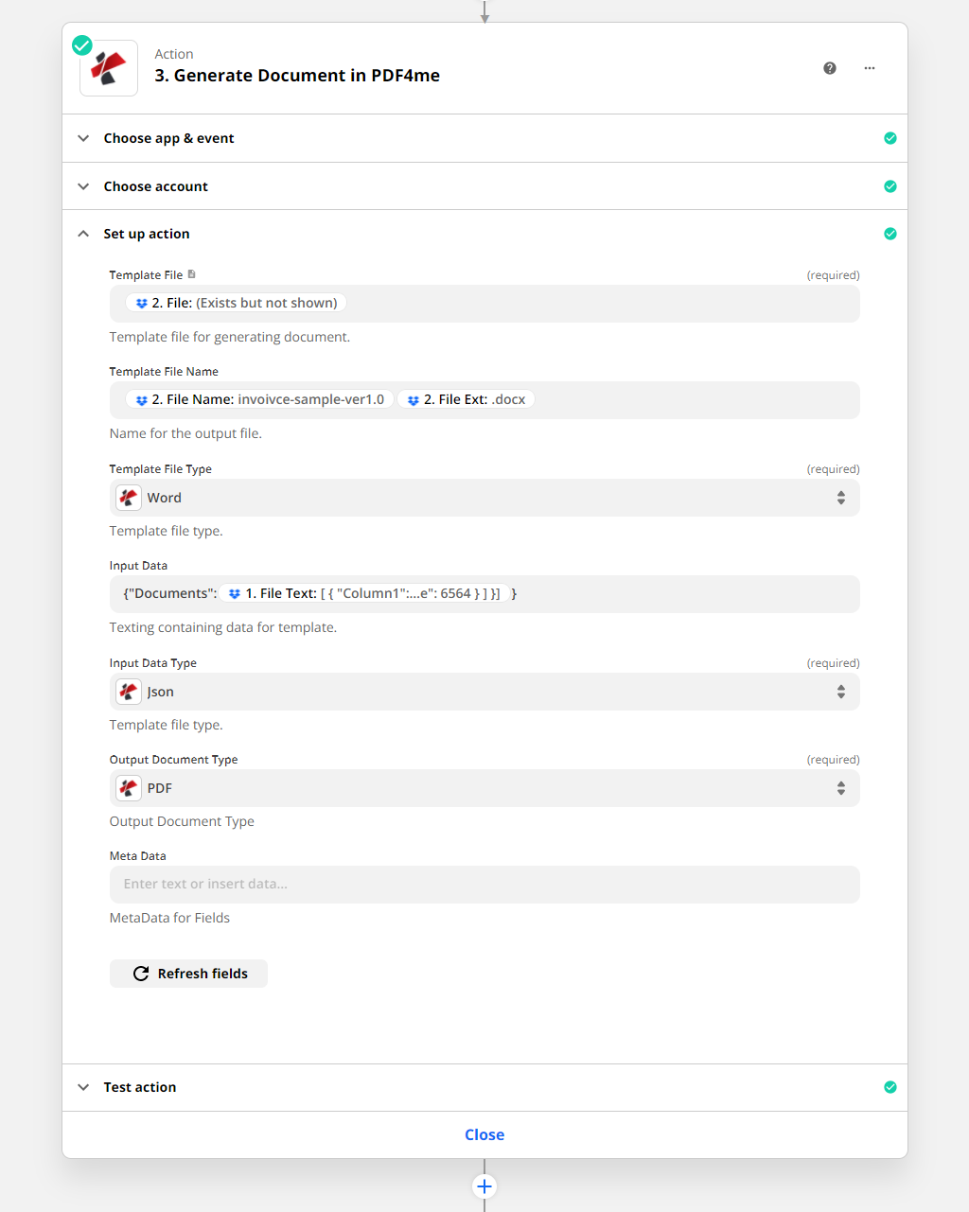The image size is (969, 1212).
Task: Click the file icon beside Template File label
Action: tap(192, 274)
